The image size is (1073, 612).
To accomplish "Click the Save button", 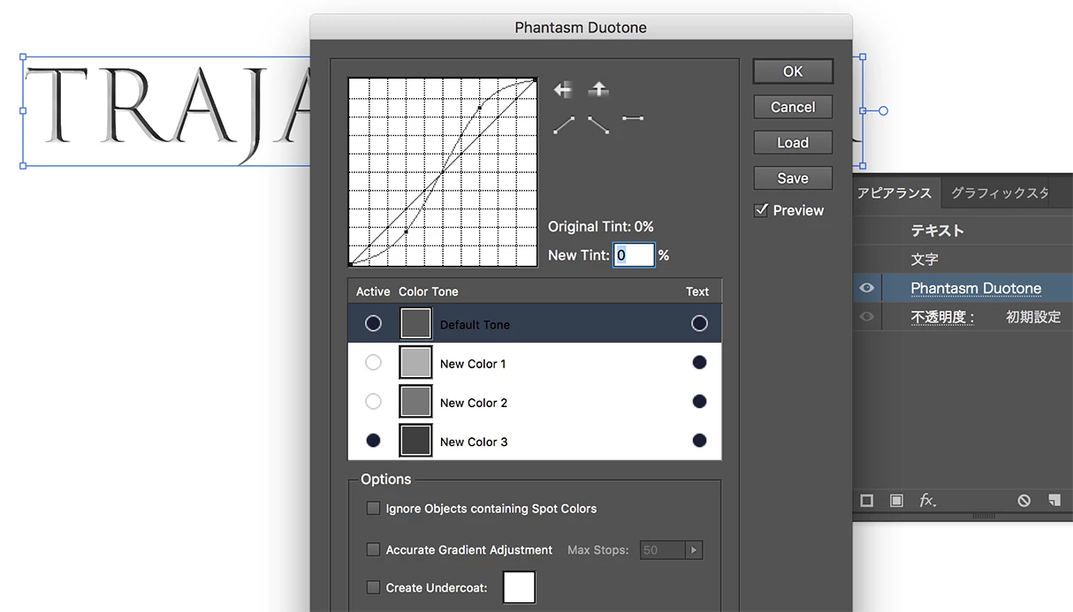I will (793, 178).
